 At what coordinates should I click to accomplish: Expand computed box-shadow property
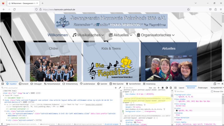pyautogui.click(x=175, y=99)
